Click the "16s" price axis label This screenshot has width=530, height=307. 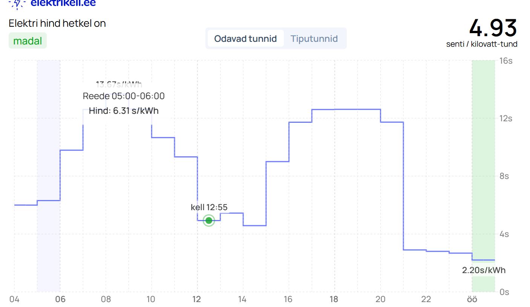pyautogui.click(x=505, y=61)
